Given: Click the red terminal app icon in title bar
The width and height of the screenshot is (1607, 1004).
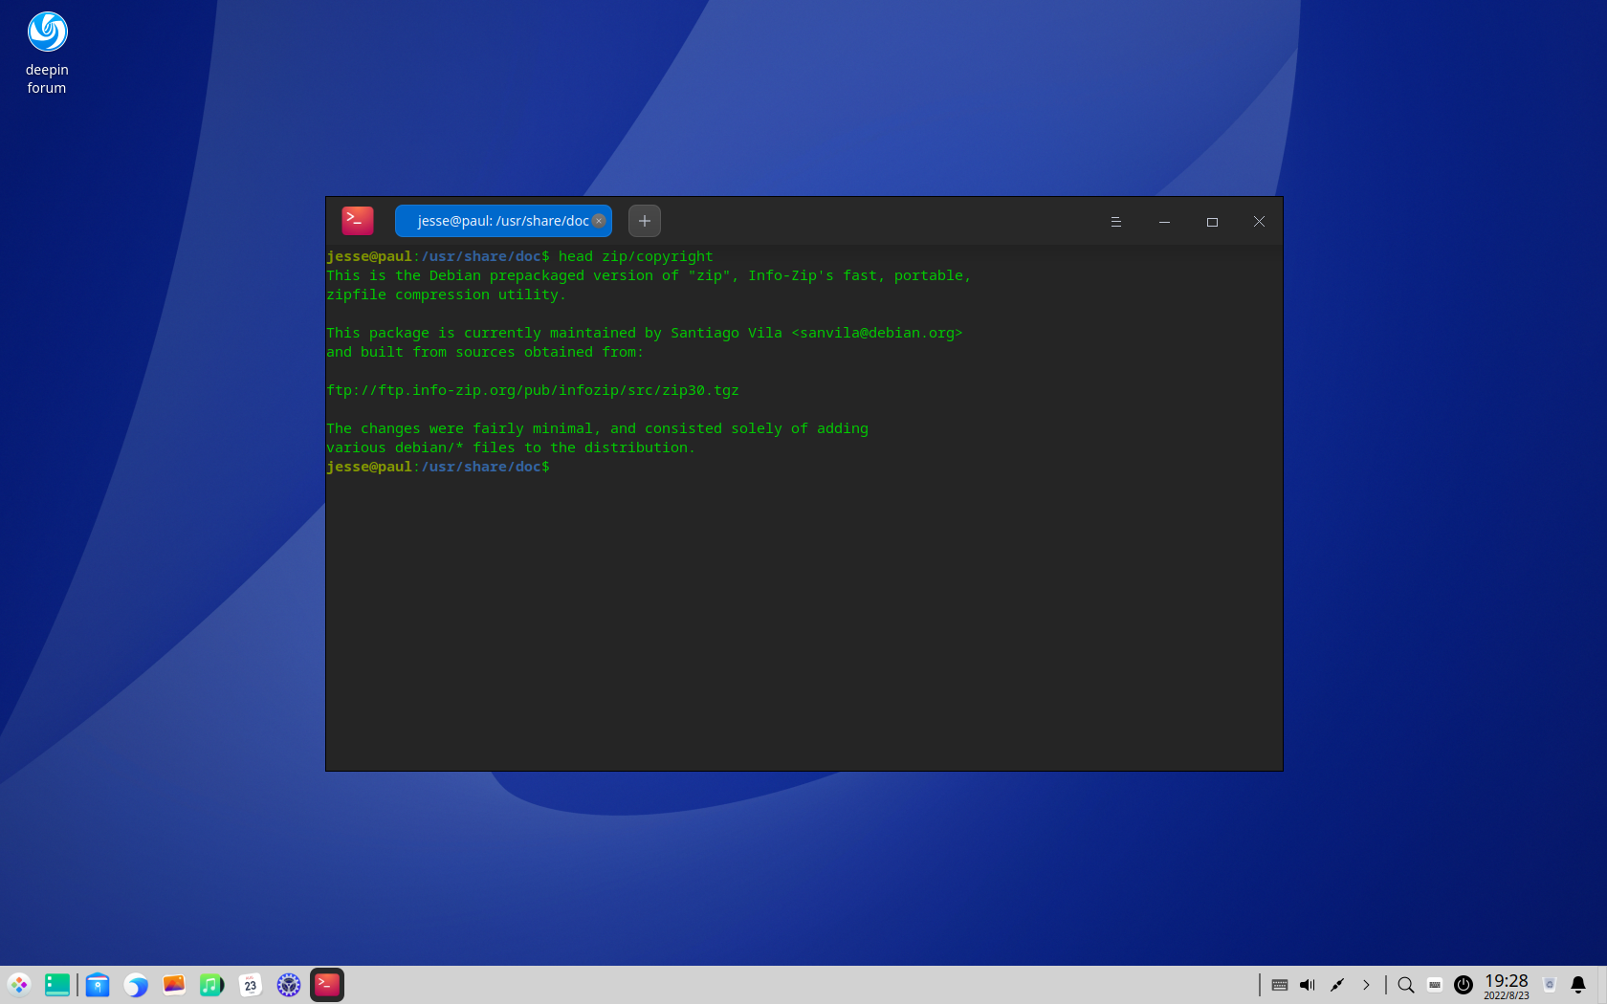Looking at the screenshot, I should click(358, 221).
